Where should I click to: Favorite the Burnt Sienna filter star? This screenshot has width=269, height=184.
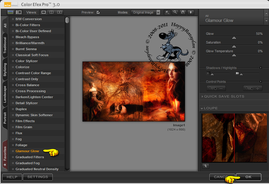tap(13, 49)
